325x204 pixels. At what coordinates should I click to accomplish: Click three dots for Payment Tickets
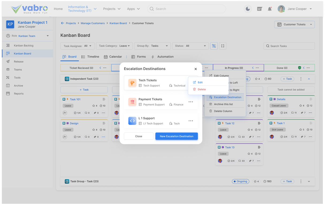pyautogui.click(x=191, y=102)
